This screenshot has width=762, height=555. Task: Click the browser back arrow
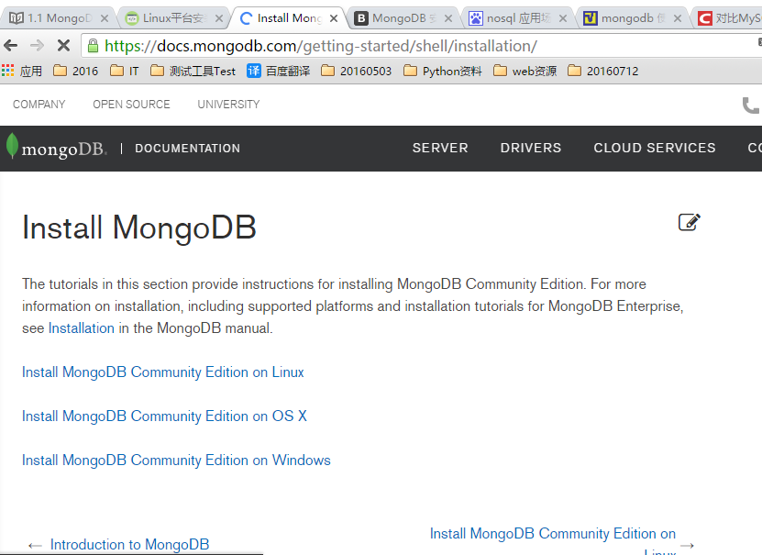pyautogui.click(x=11, y=45)
